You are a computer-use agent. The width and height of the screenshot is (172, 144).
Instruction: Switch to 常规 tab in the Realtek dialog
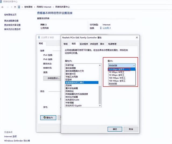pos(66,44)
